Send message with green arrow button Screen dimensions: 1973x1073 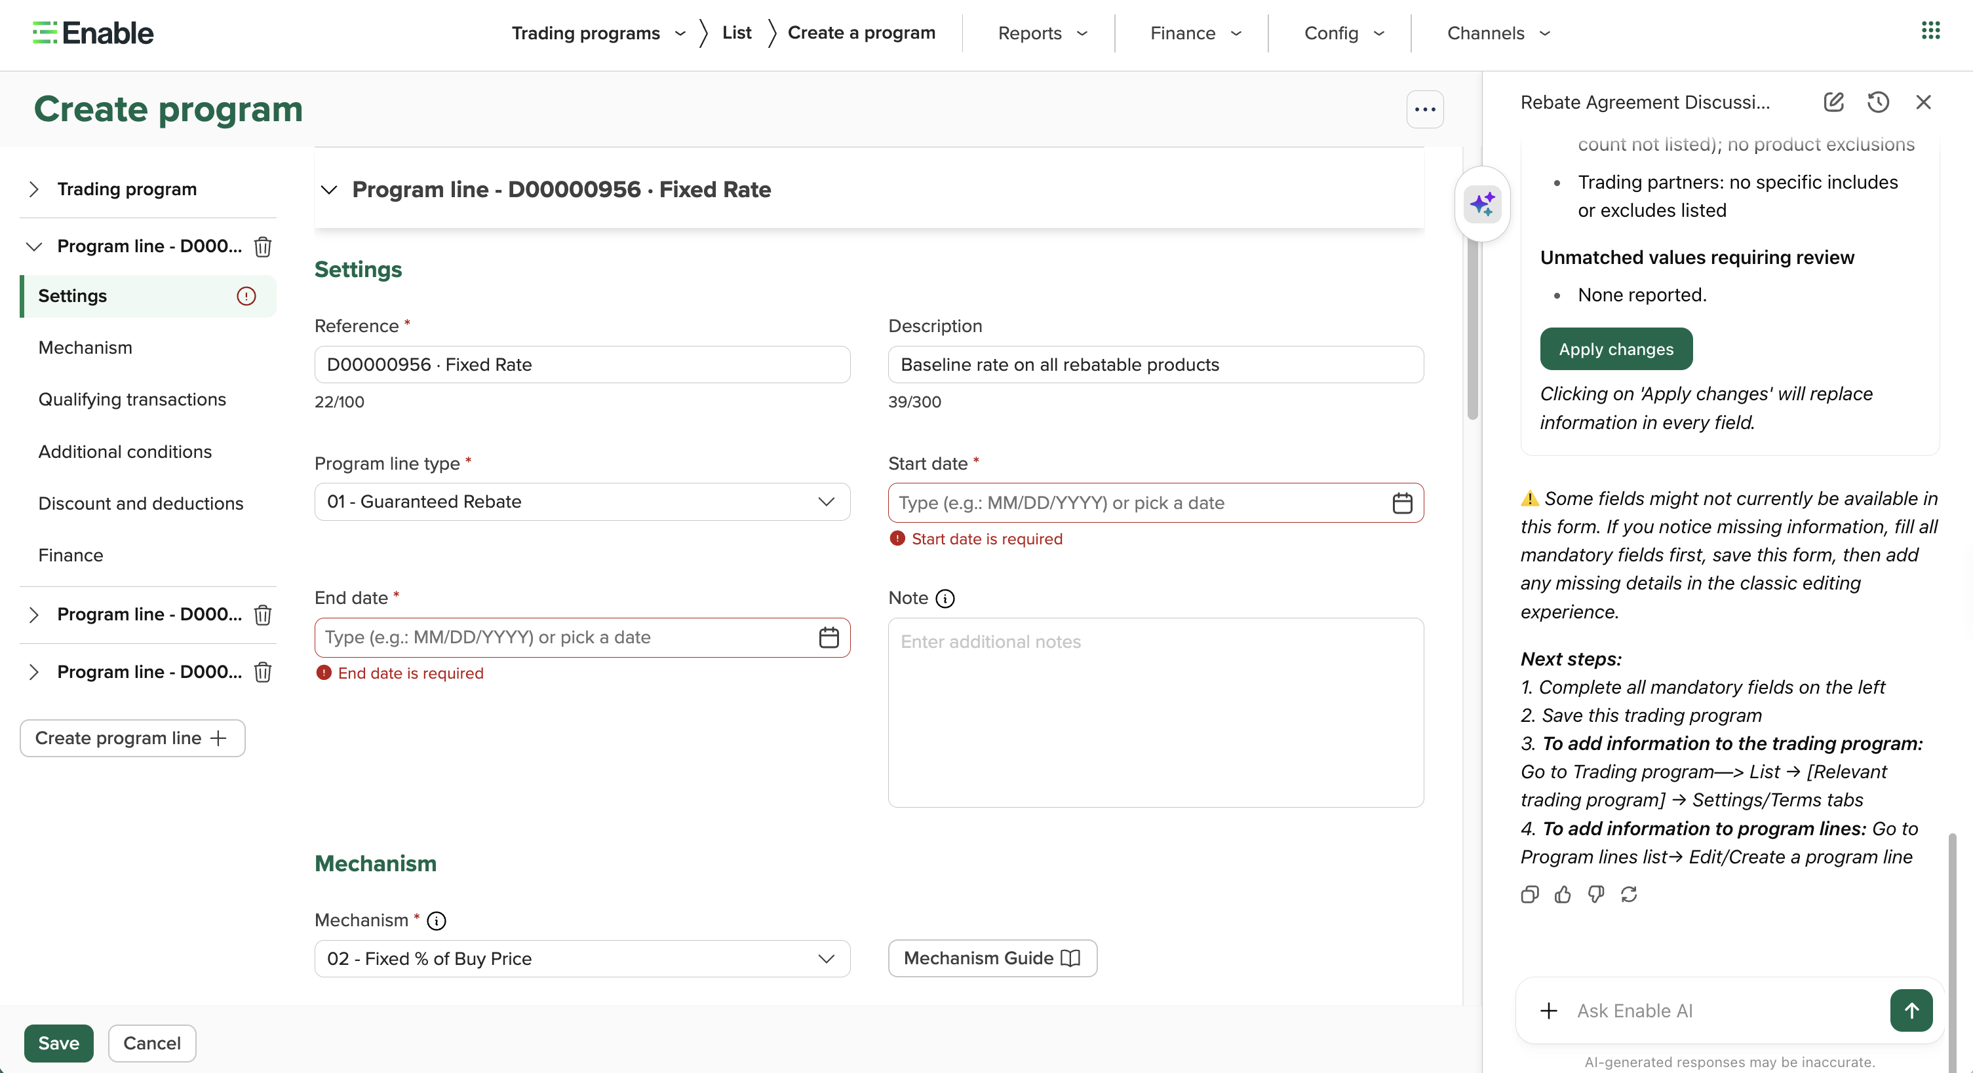[x=1911, y=1010]
